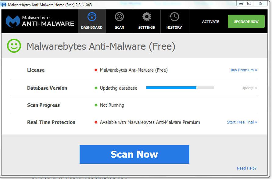Open the Buy Premium link
272x179 pixels.
(x=244, y=70)
